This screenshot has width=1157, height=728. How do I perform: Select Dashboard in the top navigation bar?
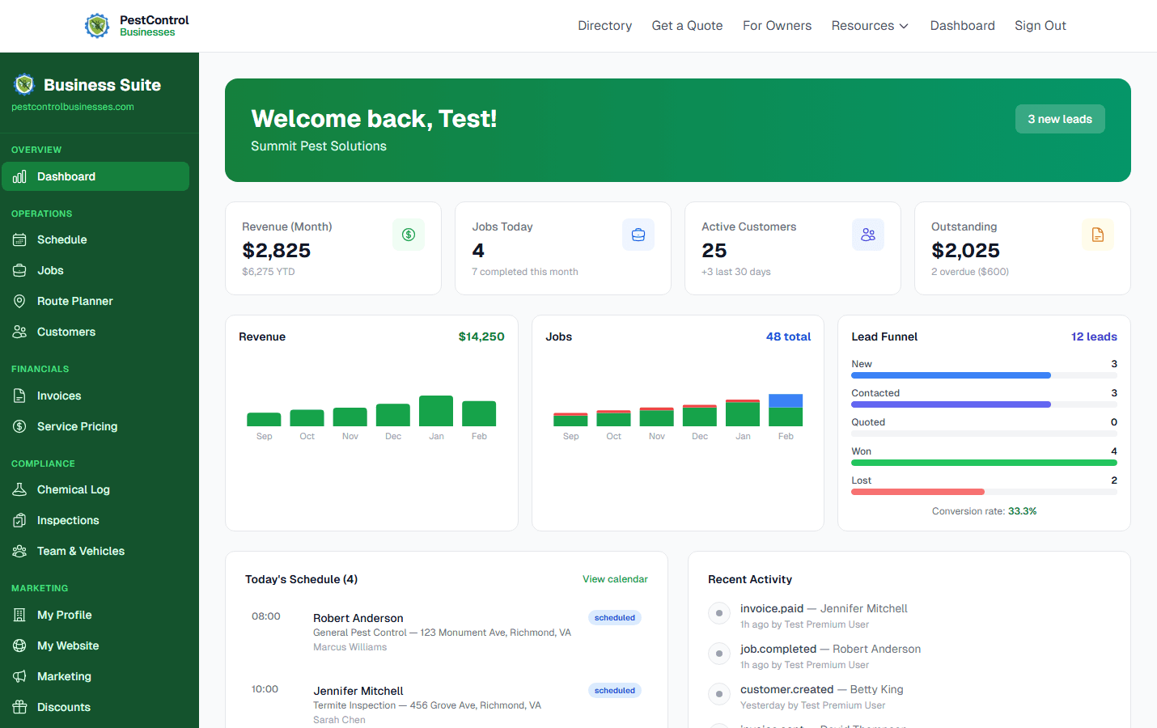click(962, 25)
